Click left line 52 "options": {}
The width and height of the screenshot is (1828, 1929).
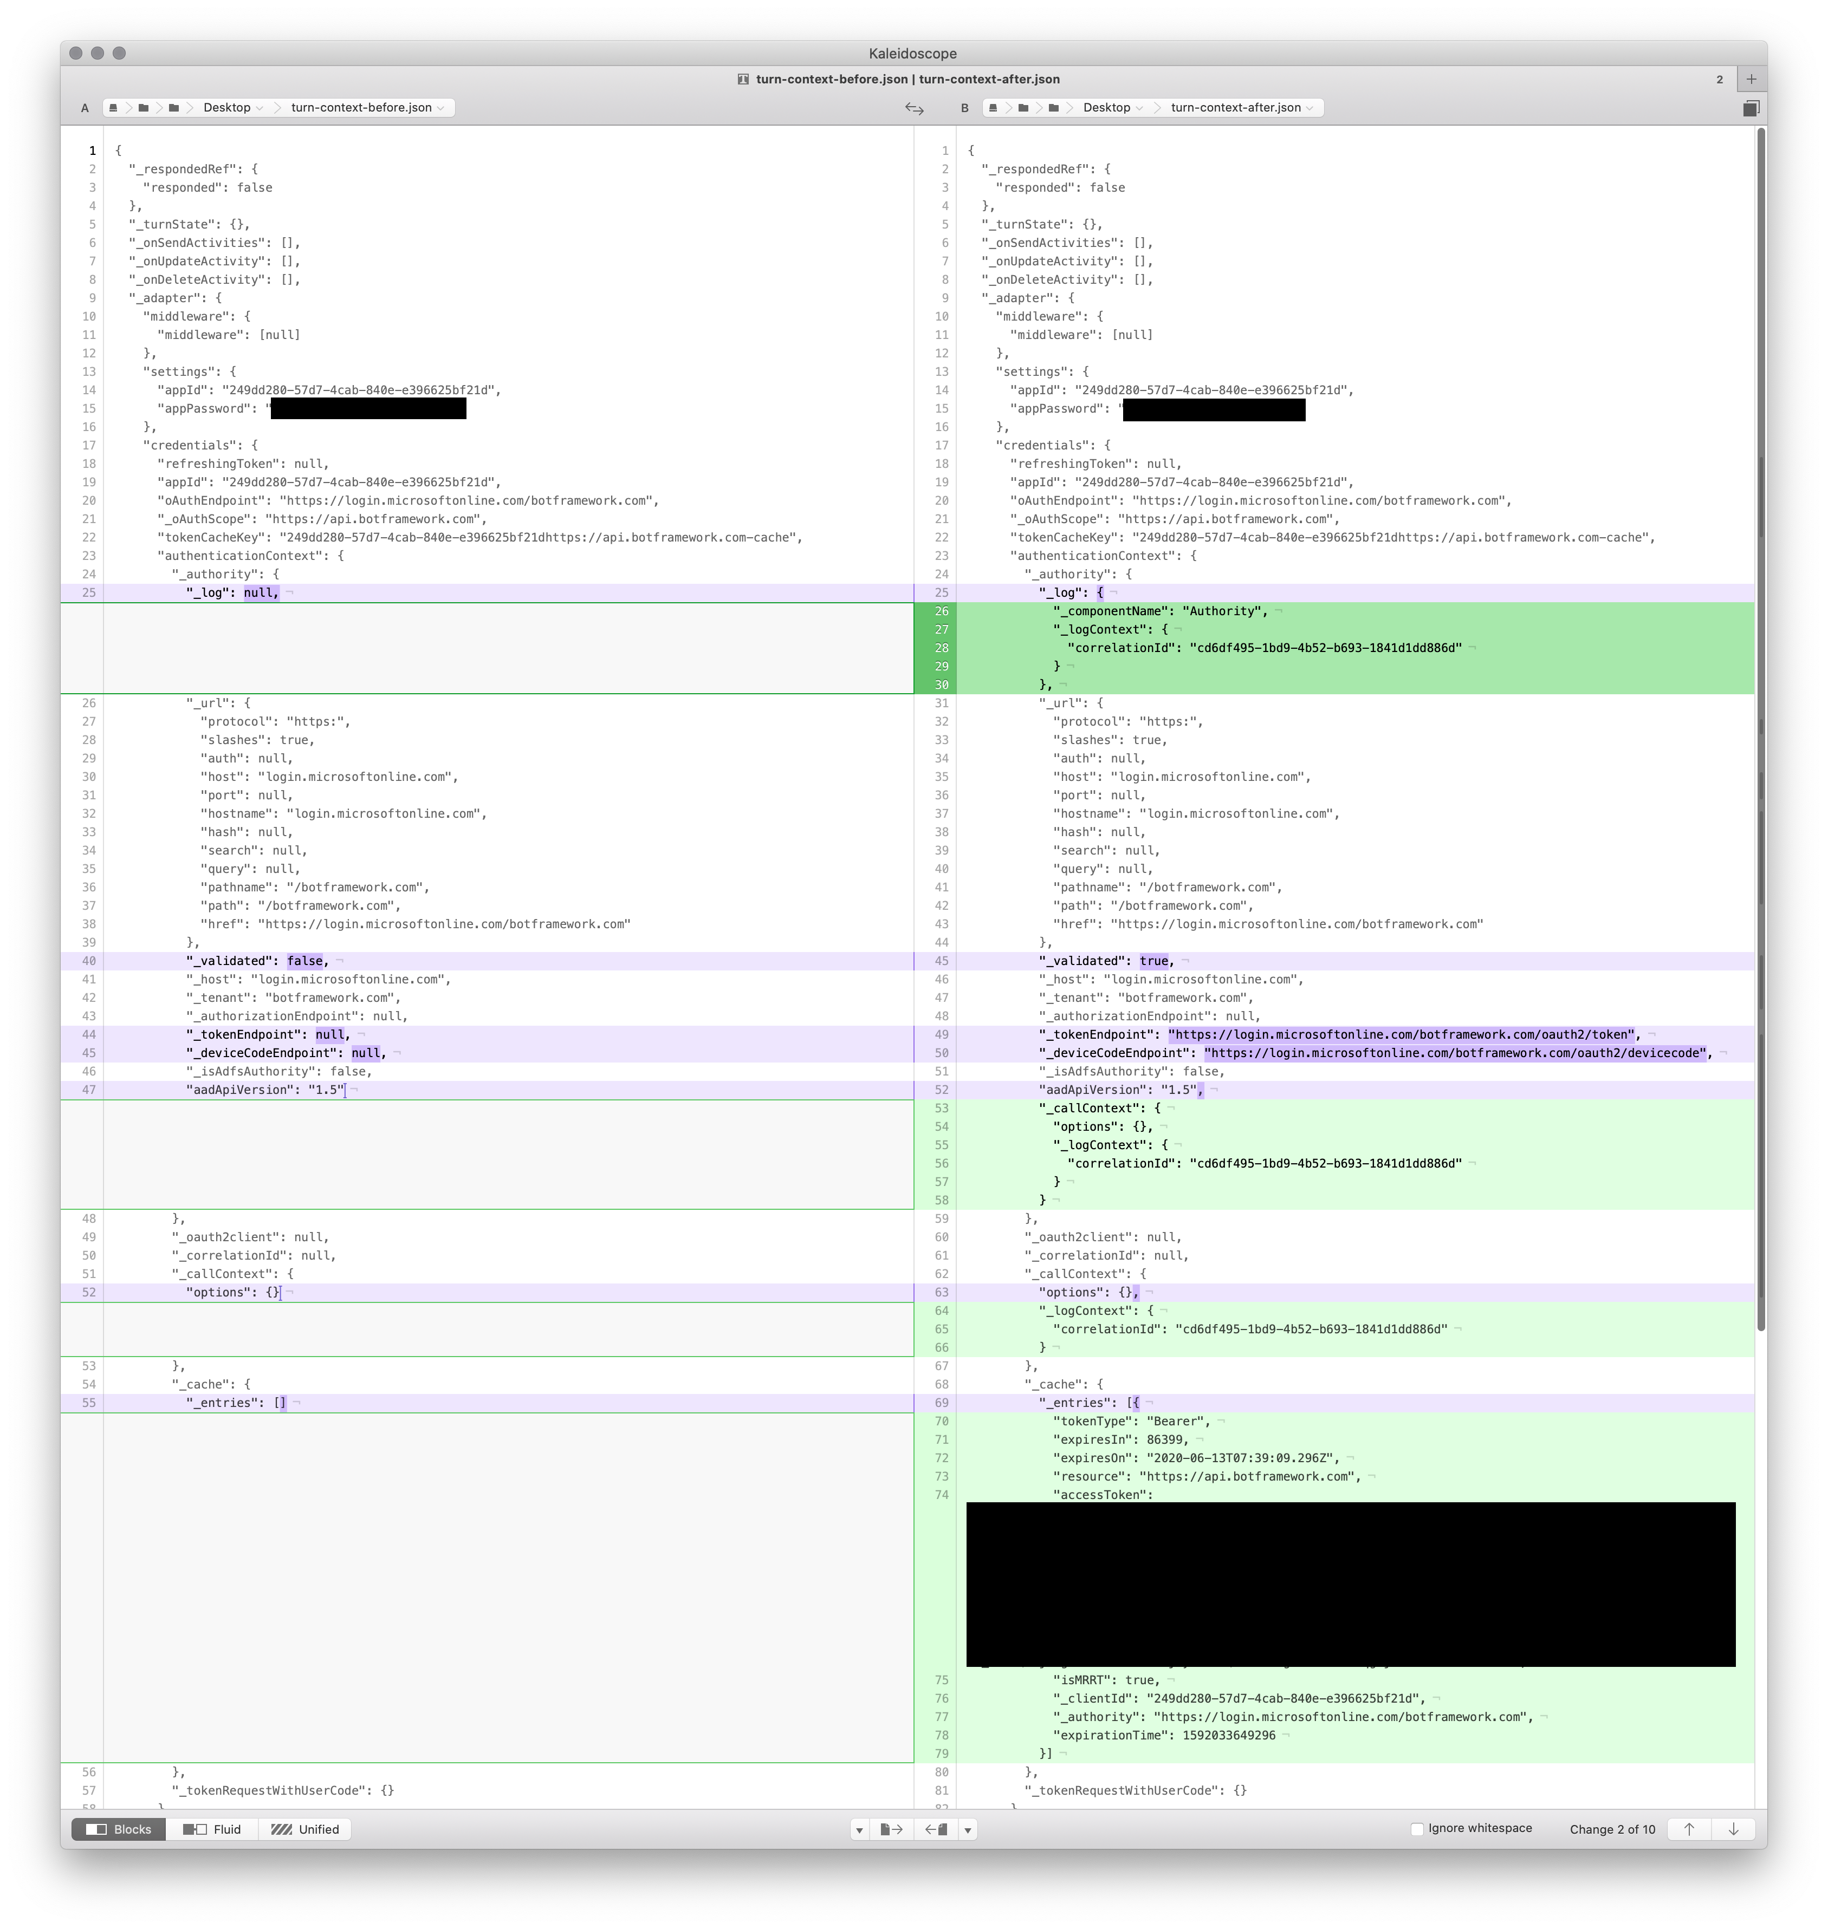coord(233,1292)
